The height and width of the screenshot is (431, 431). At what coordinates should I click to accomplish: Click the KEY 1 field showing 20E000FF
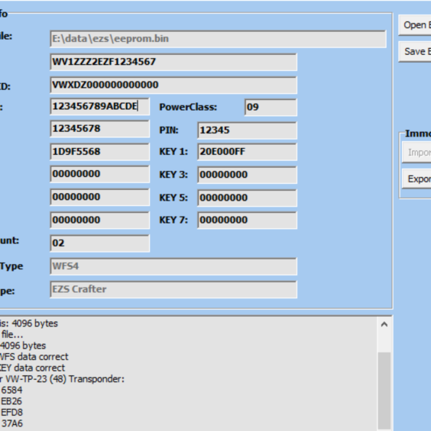(247, 152)
